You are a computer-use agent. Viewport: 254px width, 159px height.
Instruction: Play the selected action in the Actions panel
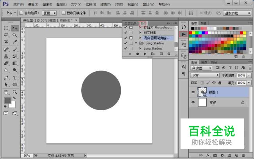click(145, 54)
